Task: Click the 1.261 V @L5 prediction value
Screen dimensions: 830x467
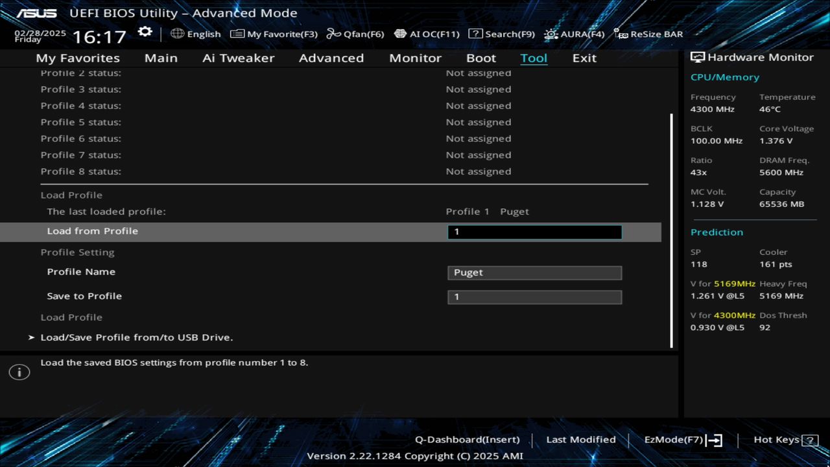Action: tap(718, 296)
